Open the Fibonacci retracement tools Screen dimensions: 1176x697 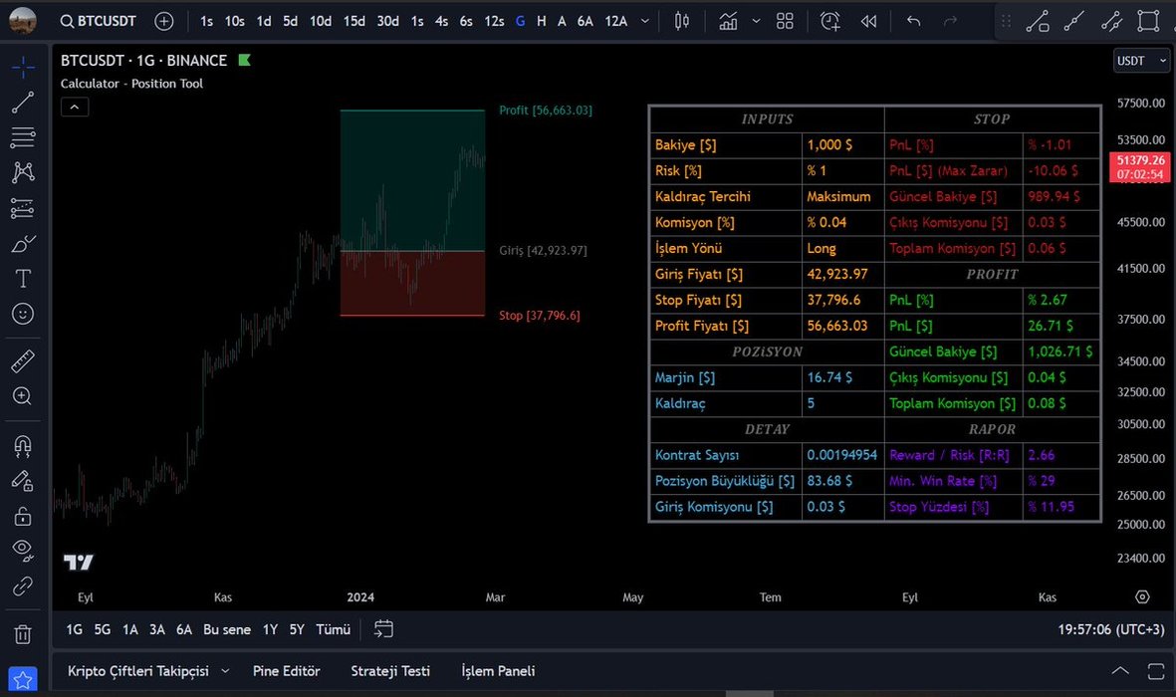pos(23,137)
